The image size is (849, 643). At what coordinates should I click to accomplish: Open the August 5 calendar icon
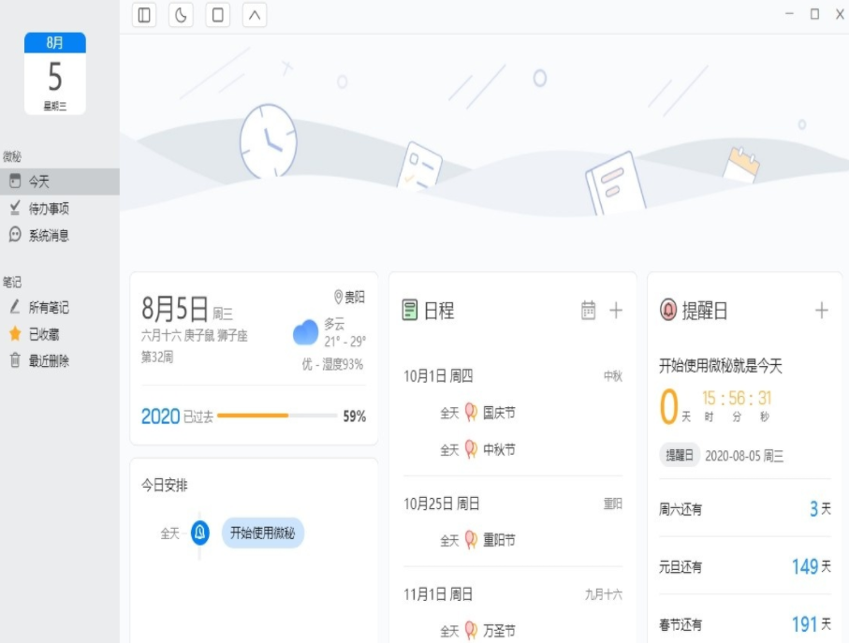pos(55,74)
